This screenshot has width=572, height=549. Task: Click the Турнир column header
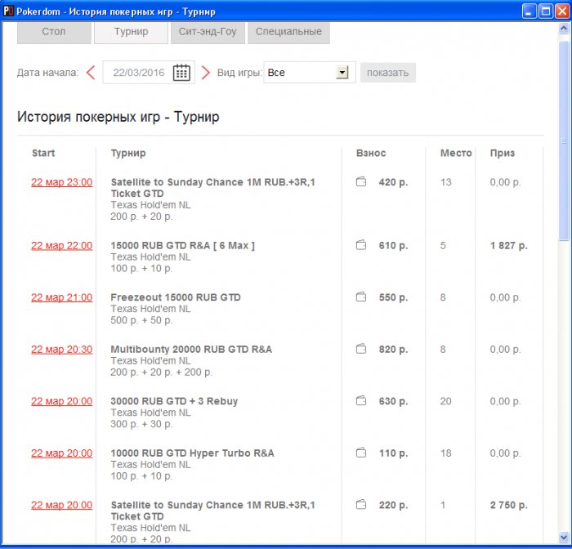[128, 153]
